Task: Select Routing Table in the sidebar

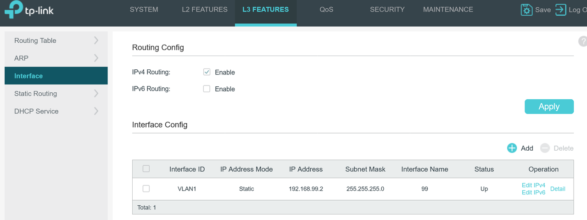Action: click(56, 40)
